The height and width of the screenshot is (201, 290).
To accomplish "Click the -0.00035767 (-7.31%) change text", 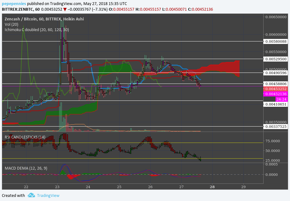I will pyautogui.click(x=87, y=9).
